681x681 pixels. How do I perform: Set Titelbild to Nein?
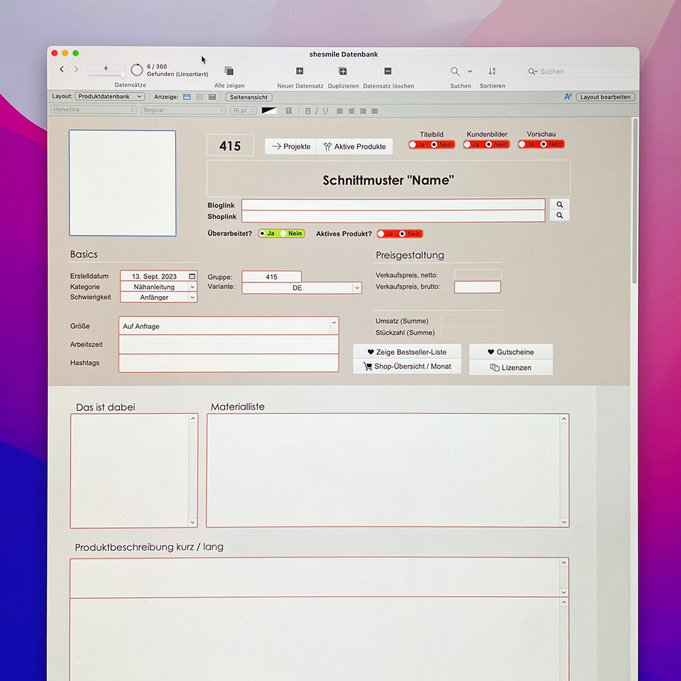pos(434,144)
